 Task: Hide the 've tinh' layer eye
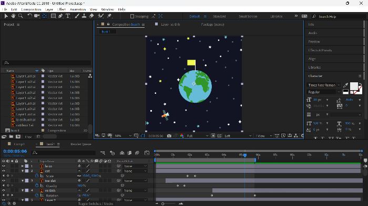(4, 190)
